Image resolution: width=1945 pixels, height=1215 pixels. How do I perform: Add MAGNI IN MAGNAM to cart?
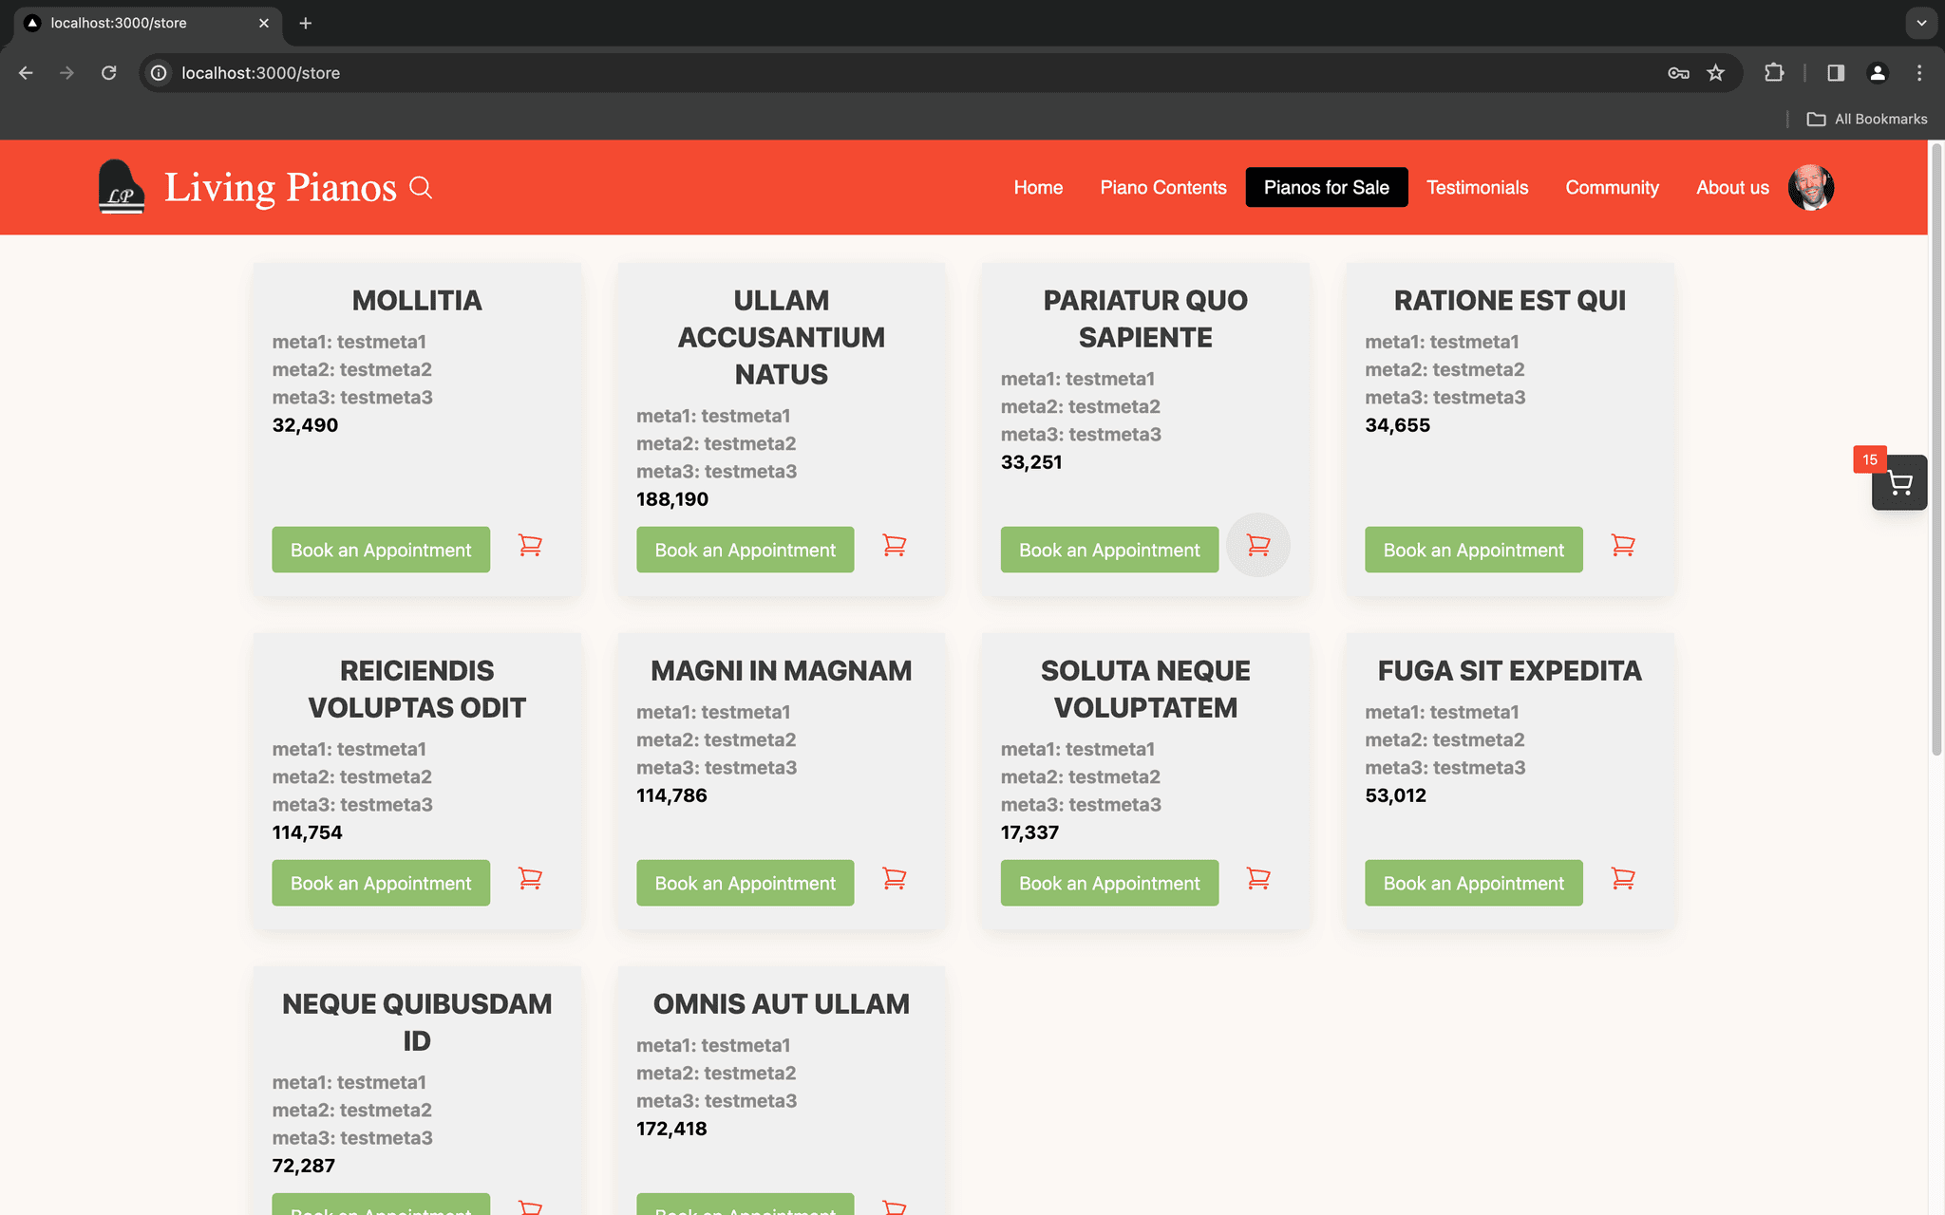click(x=894, y=879)
